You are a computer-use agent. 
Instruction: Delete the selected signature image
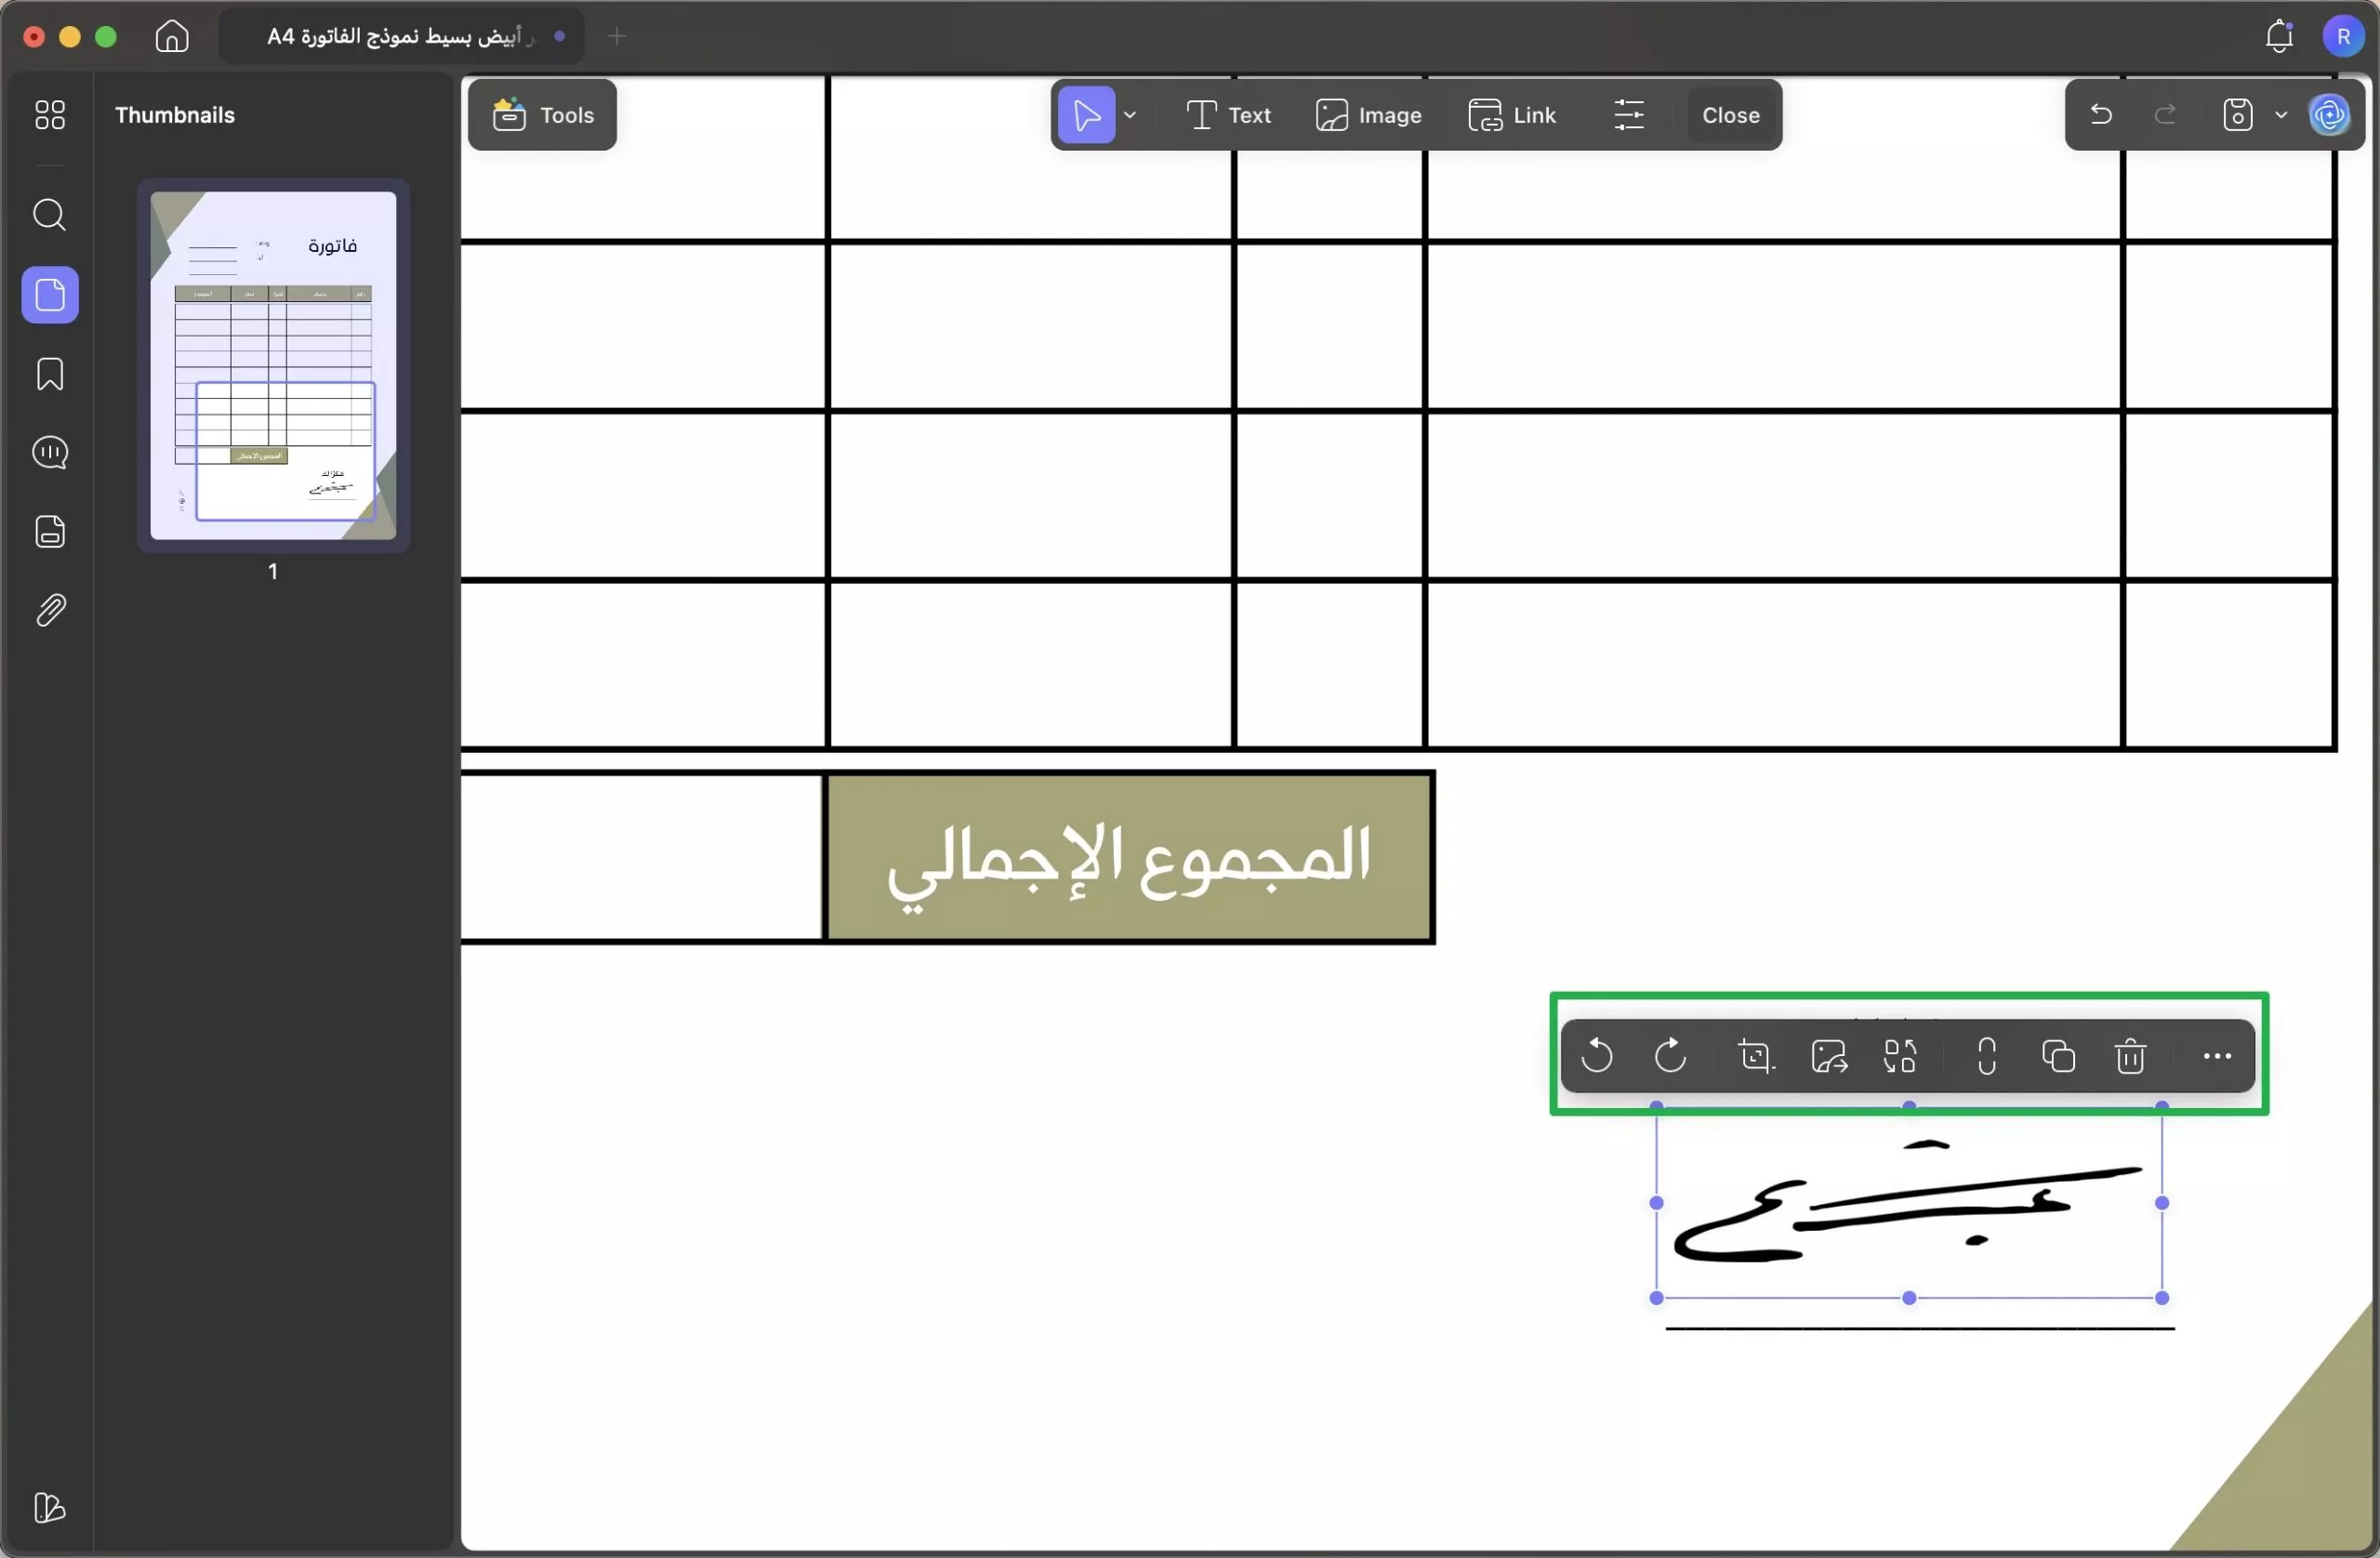tap(2130, 1056)
